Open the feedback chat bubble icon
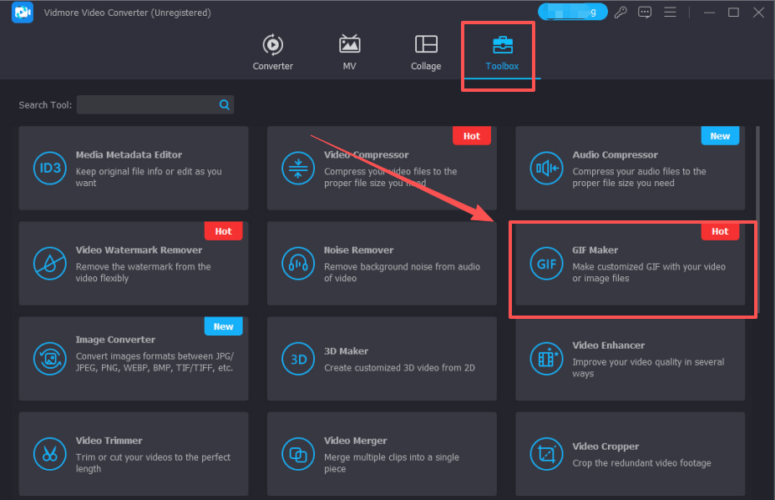Viewport: 775px width, 500px height. click(x=645, y=13)
